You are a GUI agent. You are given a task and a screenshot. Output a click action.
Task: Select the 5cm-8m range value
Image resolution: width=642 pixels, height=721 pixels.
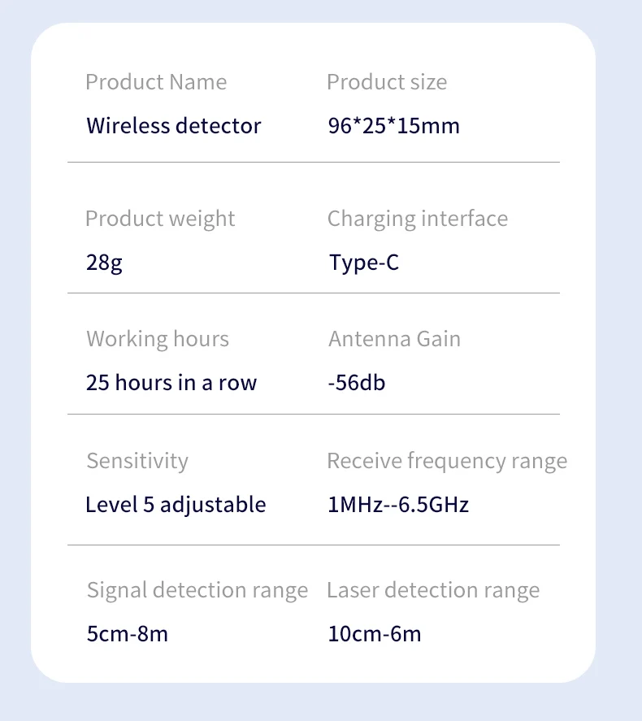pyautogui.click(x=128, y=633)
